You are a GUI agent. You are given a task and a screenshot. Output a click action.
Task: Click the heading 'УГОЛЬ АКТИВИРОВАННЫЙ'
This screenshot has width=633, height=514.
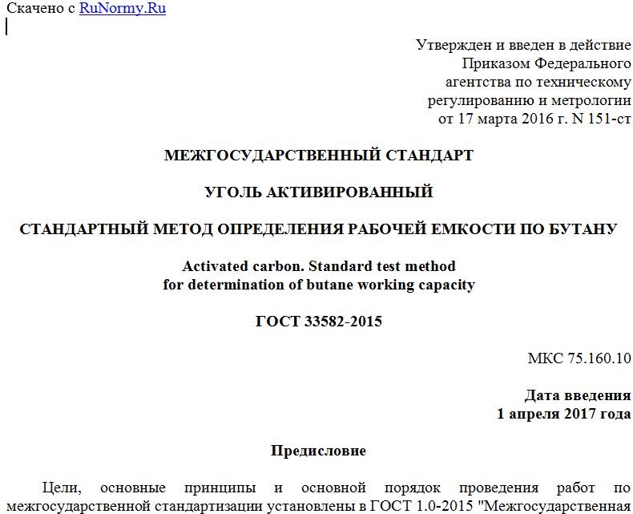[319, 192]
